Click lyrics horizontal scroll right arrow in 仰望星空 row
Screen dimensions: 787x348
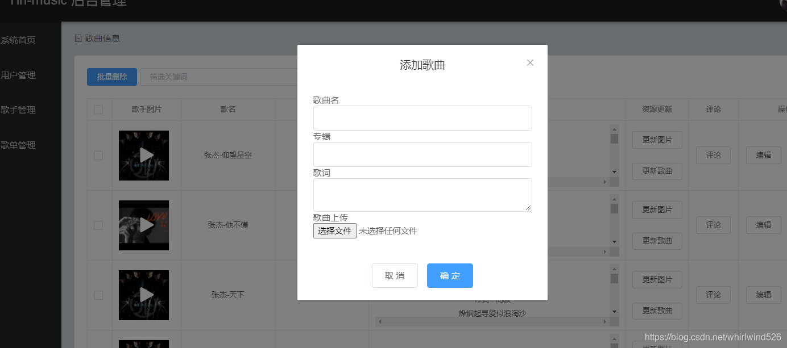tap(605, 182)
